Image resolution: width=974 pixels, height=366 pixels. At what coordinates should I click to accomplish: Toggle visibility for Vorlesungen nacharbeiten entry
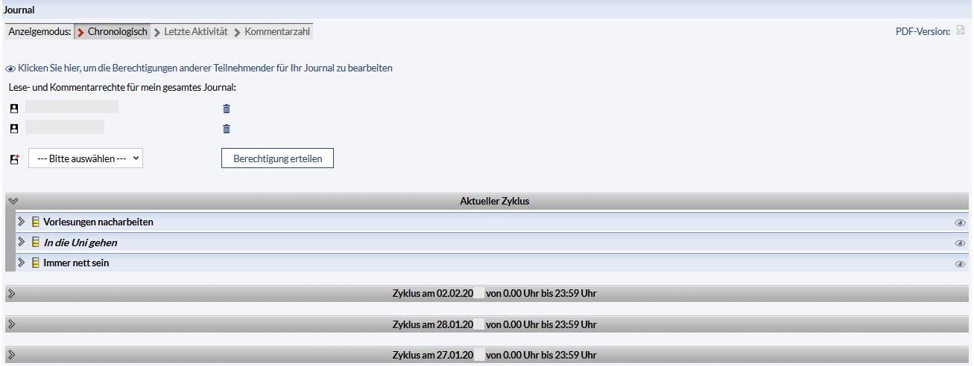960,222
